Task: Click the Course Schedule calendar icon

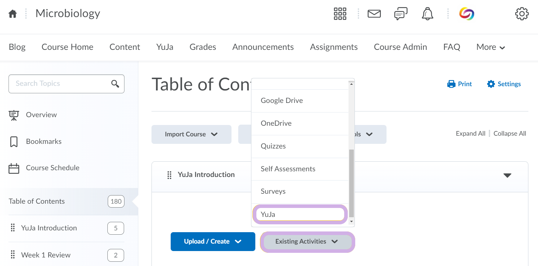Action: tap(14, 168)
